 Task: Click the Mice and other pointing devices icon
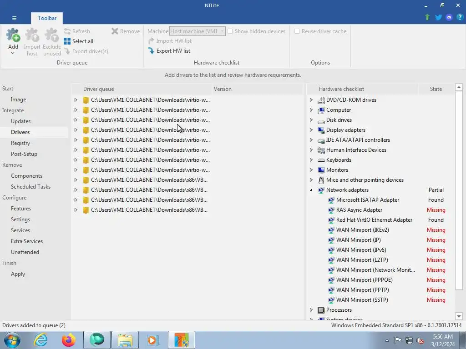click(x=321, y=180)
